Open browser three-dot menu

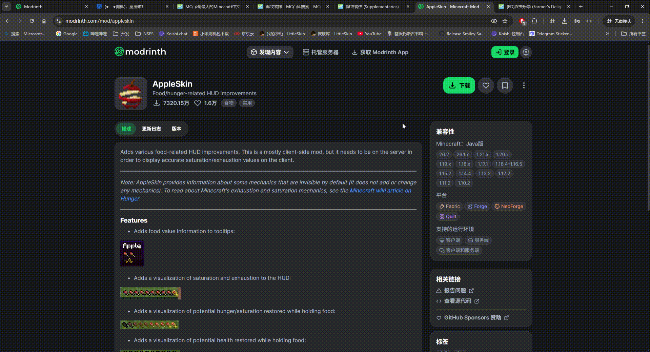(643, 21)
